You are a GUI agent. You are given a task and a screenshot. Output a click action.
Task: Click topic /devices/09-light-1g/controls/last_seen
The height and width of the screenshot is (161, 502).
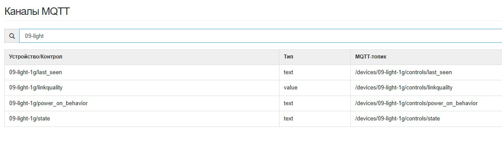(x=403, y=72)
